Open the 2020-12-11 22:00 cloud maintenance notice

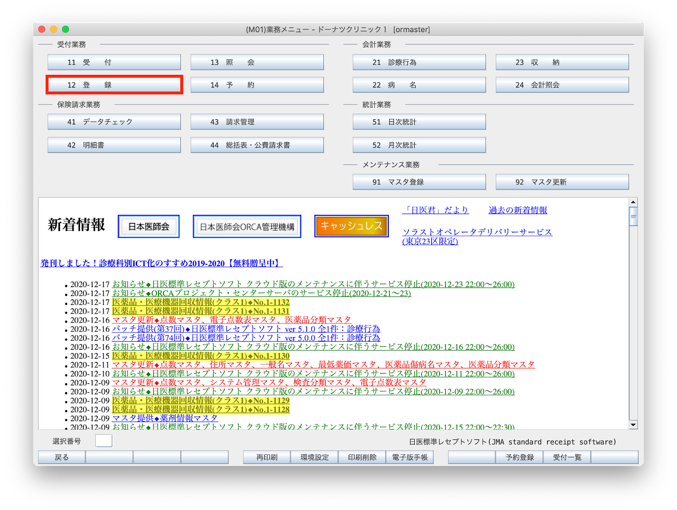tap(313, 373)
